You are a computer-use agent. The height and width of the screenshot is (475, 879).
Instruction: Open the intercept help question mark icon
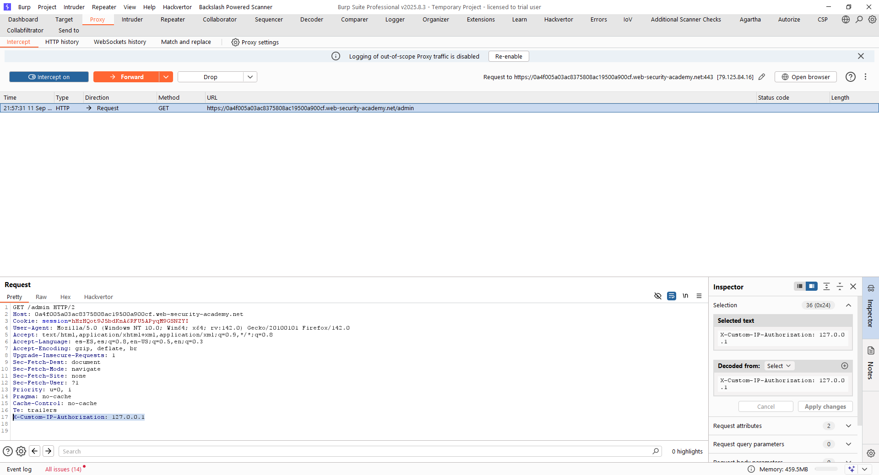tap(850, 77)
